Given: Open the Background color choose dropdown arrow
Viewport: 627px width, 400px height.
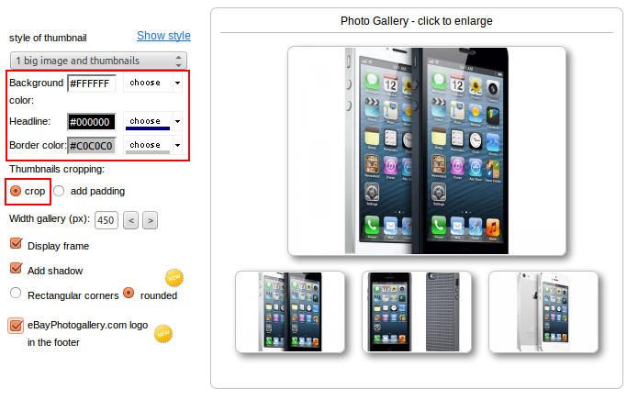Looking at the screenshot, I should click(x=177, y=83).
